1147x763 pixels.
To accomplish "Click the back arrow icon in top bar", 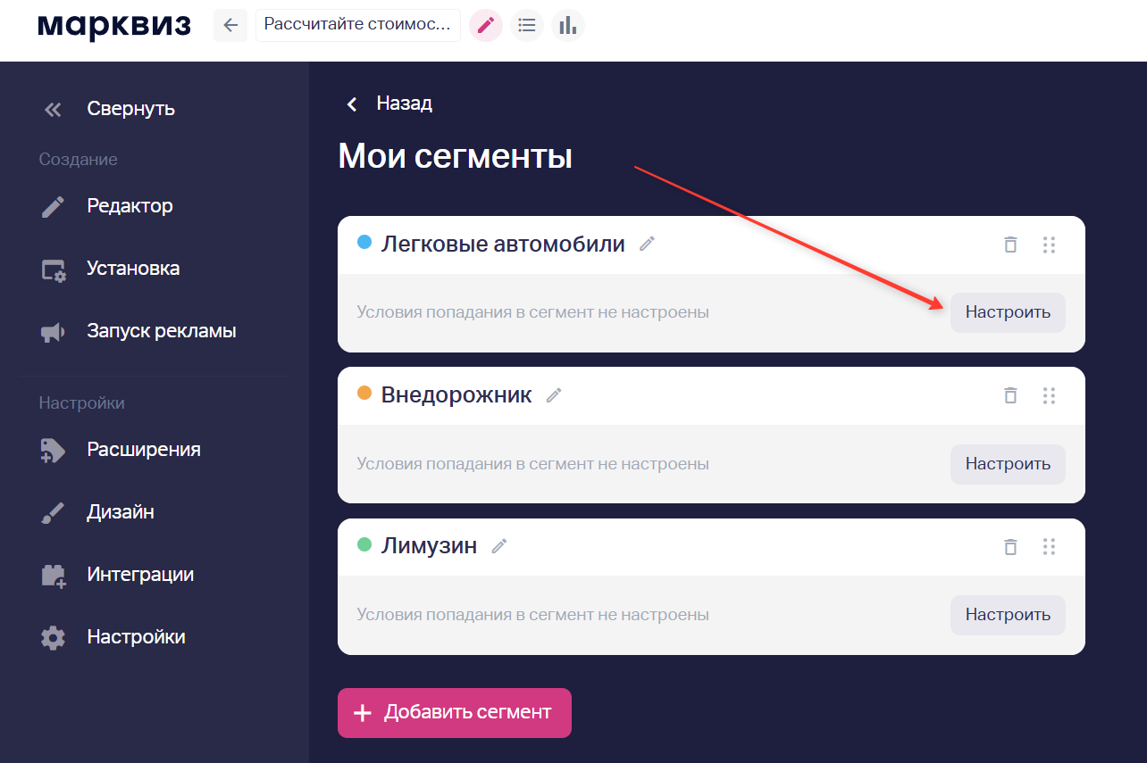I will pos(230,25).
